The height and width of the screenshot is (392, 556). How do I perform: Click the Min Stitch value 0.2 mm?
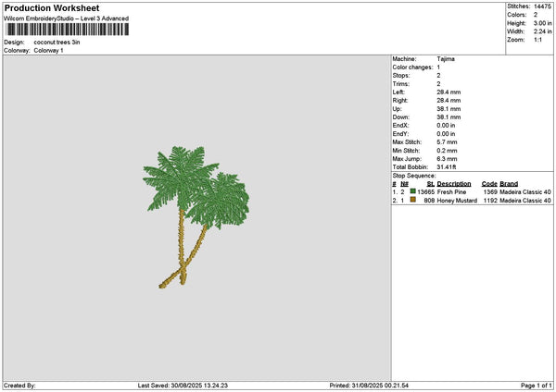447,151
